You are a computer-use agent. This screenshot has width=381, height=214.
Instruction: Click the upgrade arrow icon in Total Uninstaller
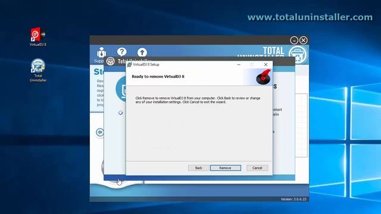[142, 52]
